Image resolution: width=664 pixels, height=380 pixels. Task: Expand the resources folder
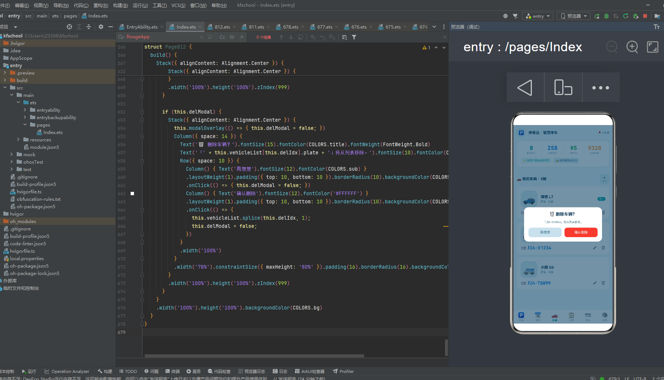pyautogui.click(x=18, y=140)
